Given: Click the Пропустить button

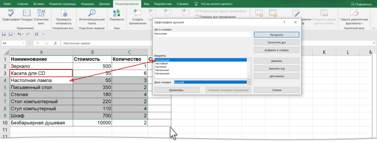Looking at the screenshot, I should [276, 35].
